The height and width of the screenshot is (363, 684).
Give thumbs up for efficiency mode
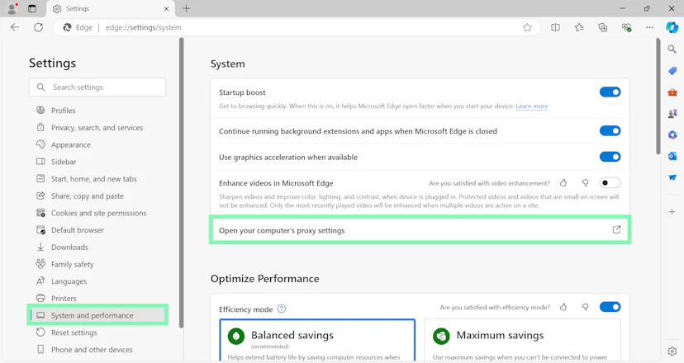(563, 307)
